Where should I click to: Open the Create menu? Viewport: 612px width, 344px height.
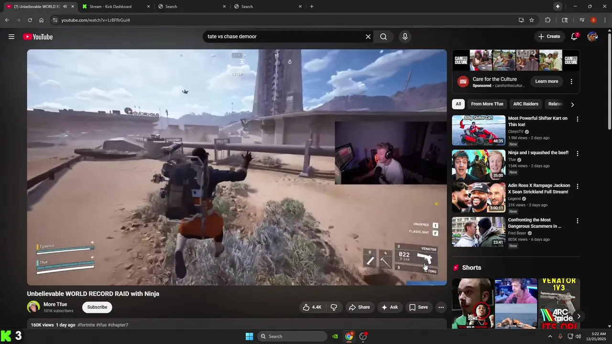(549, 37)
